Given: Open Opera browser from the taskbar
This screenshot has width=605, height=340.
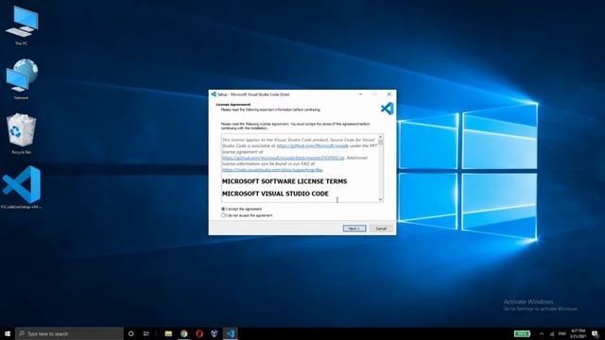Looking at the screenshot, I should [x=199, y=333].
